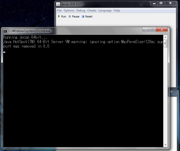
Task: Click the Reset button in Jpcsp toolbar
Action: tap(87, 16)
